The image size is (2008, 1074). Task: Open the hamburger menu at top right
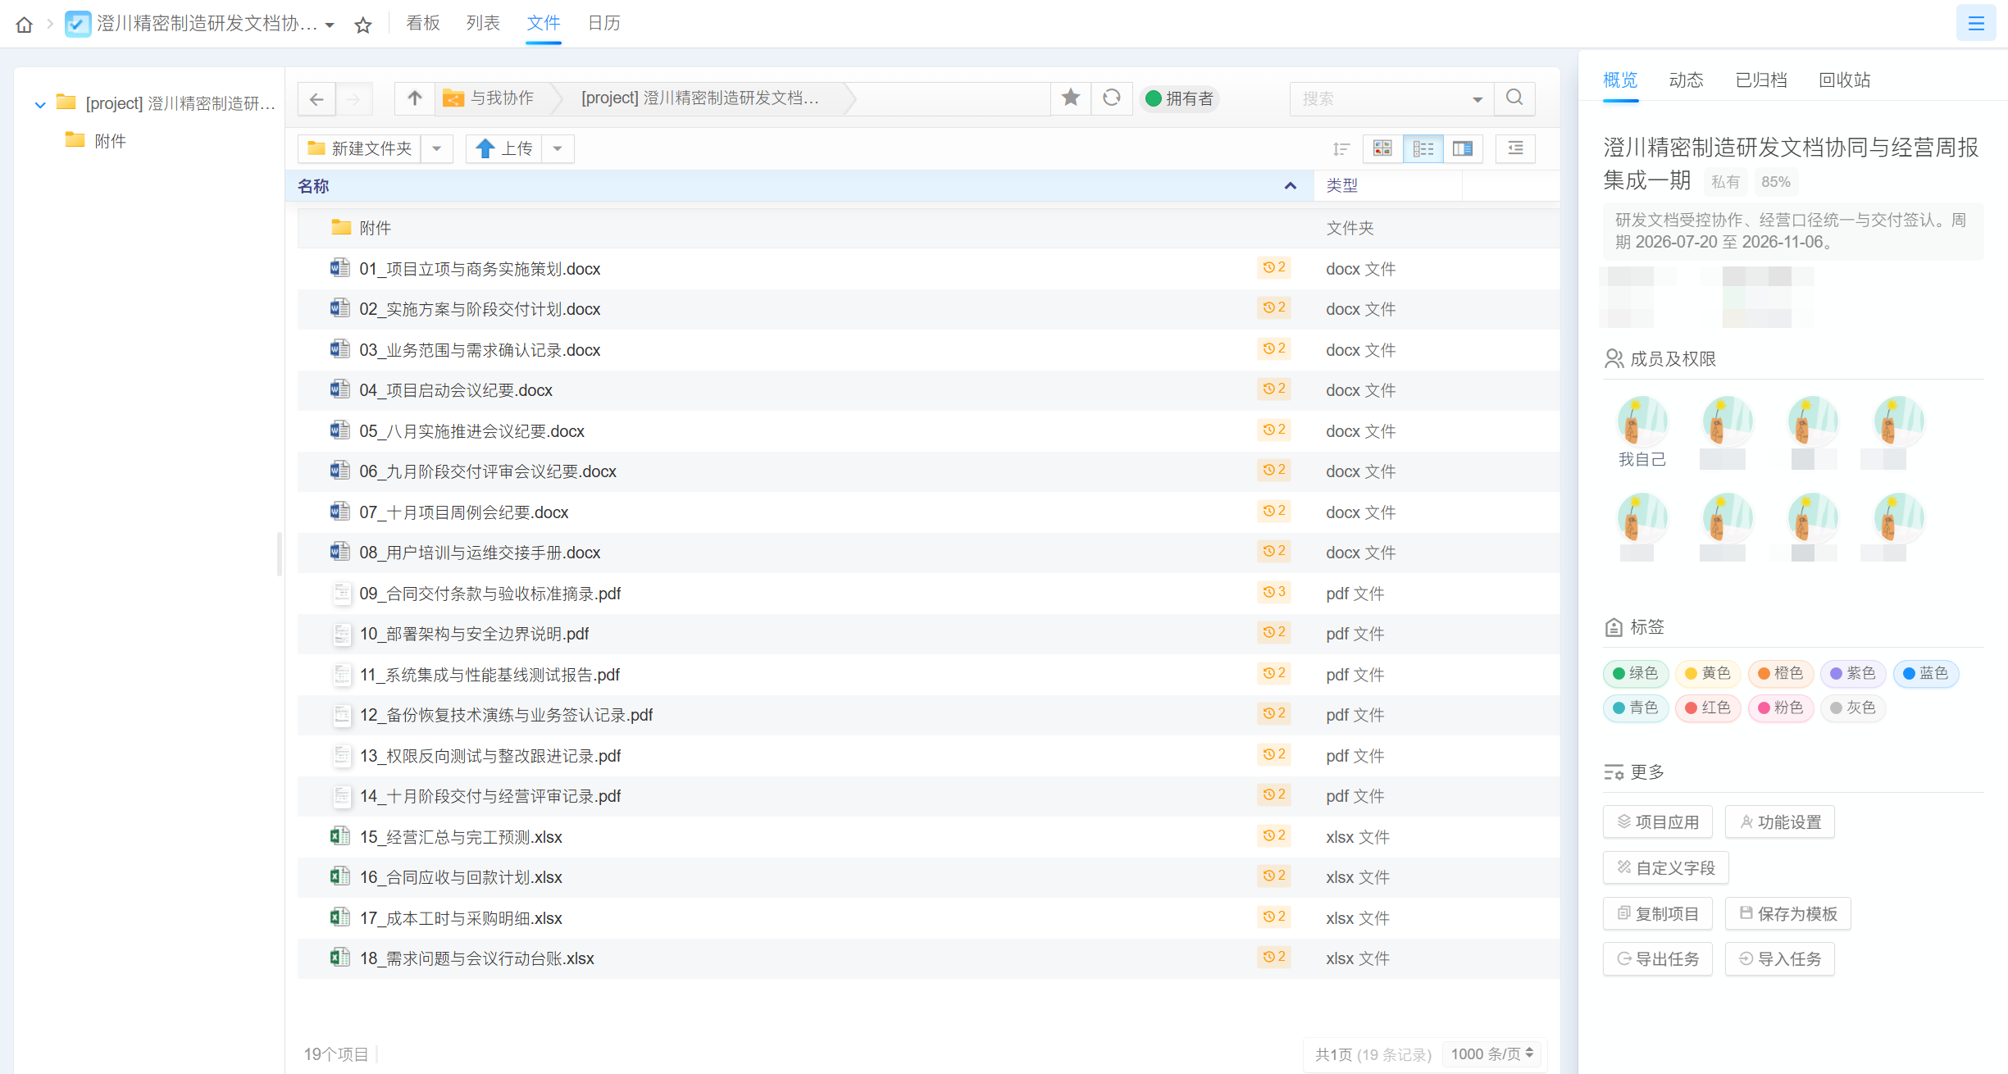coord(1976,24)
